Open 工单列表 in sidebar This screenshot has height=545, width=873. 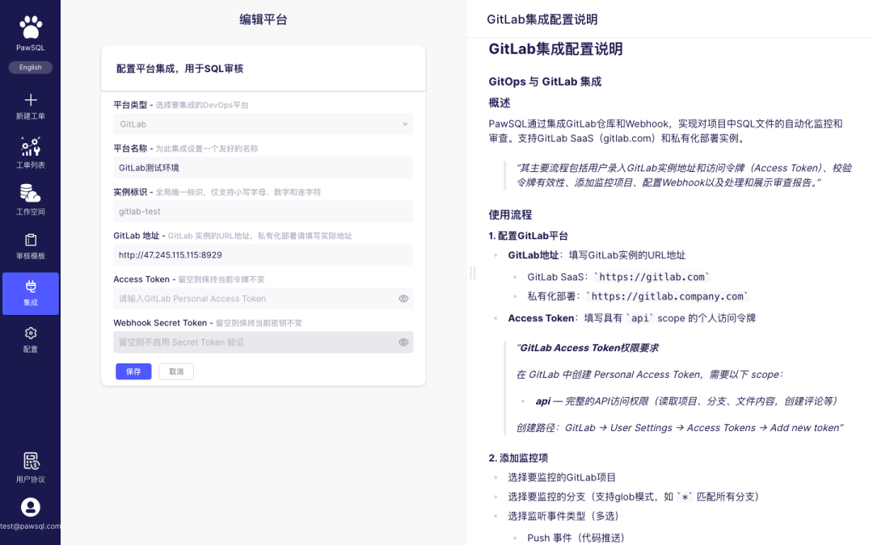[31, 153]
